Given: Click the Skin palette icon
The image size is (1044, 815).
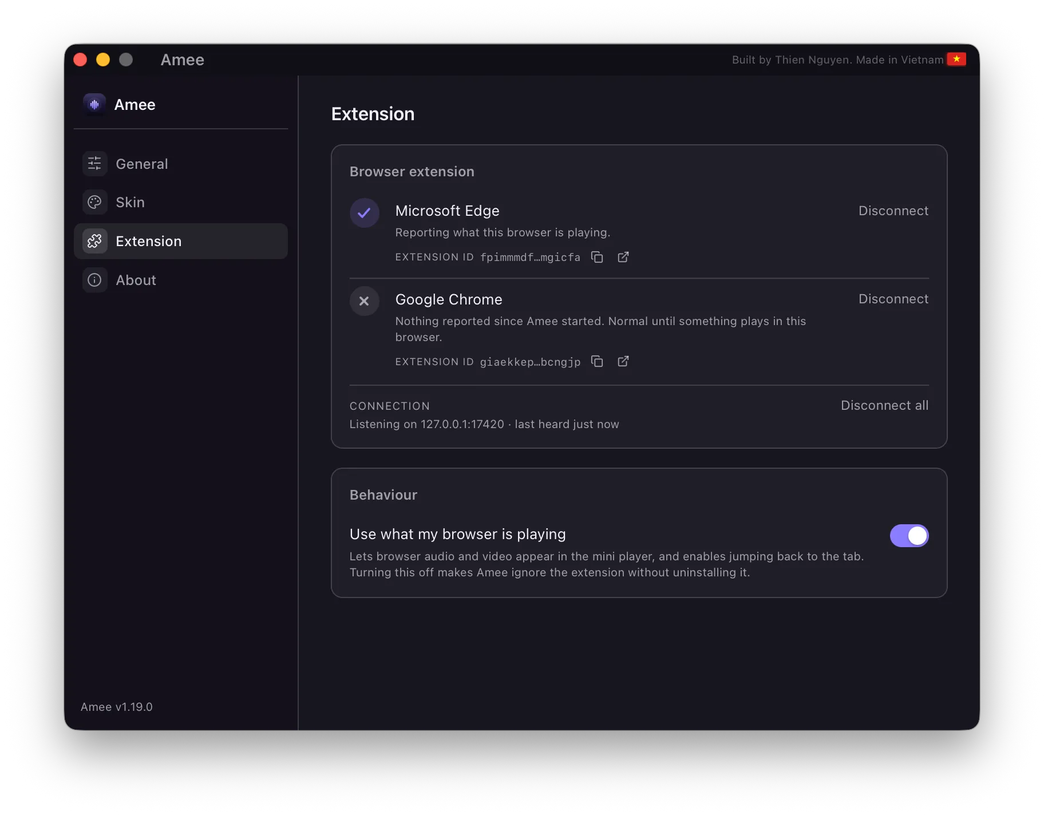Looking at the screenshot, I should (x=94, y=202).
